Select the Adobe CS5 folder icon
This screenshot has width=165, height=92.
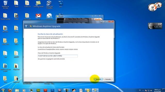[x=5, y=42]
